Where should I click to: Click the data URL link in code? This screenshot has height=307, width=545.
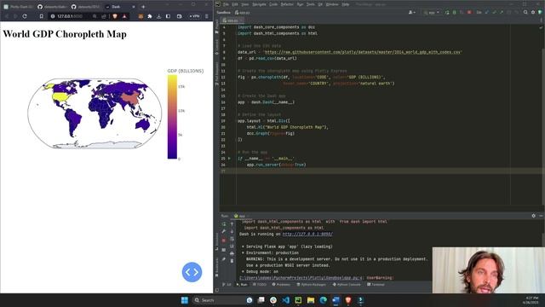click(x=363, y=52)
